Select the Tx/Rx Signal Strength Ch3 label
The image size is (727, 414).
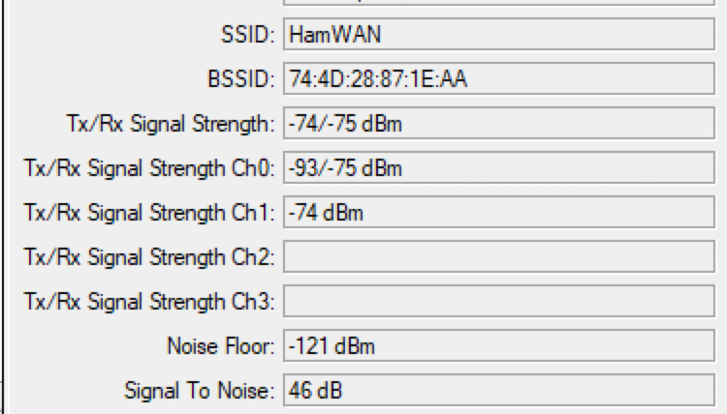(x=150, y=302)
